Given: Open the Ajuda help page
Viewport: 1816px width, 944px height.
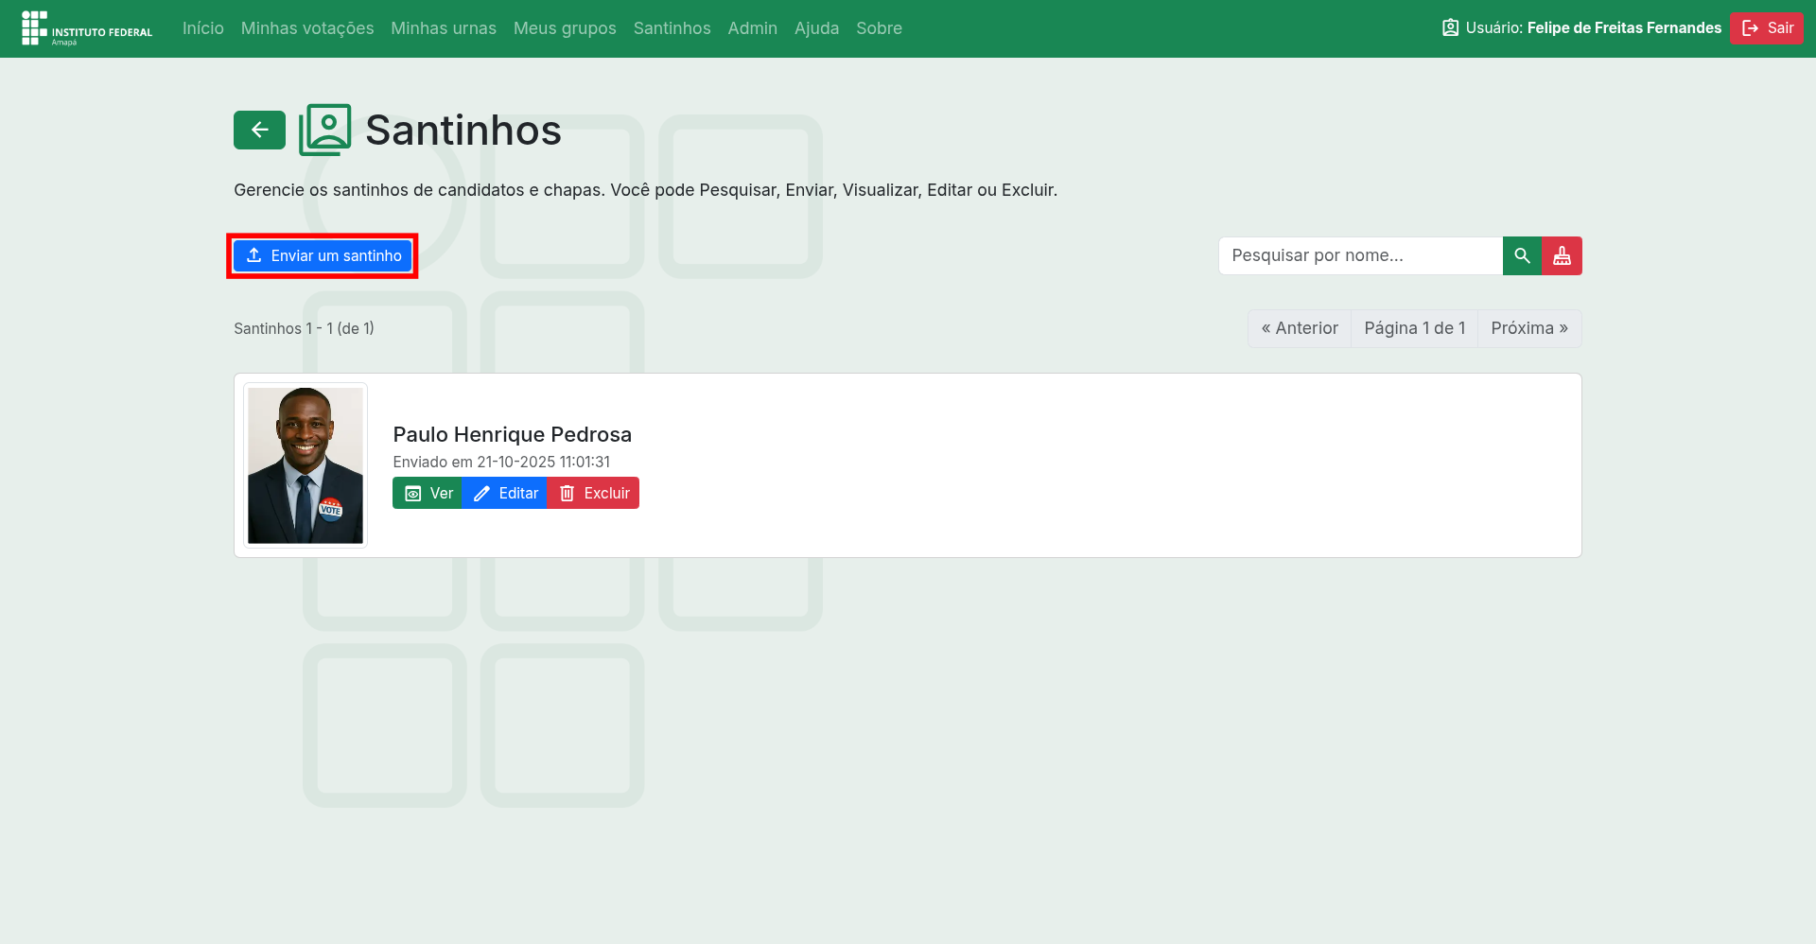Looking at the screenshot, I should point(816,28).
